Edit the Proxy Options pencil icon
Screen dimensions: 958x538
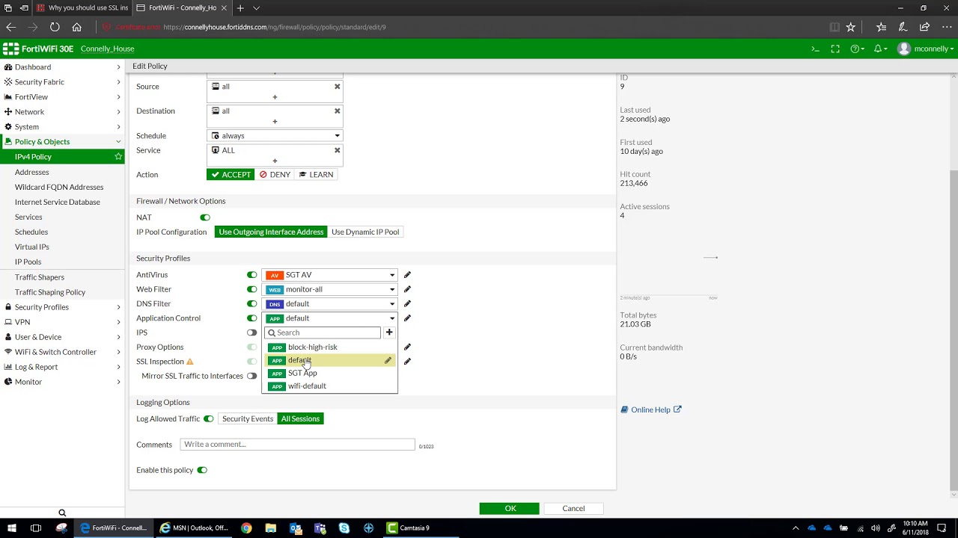407,347
